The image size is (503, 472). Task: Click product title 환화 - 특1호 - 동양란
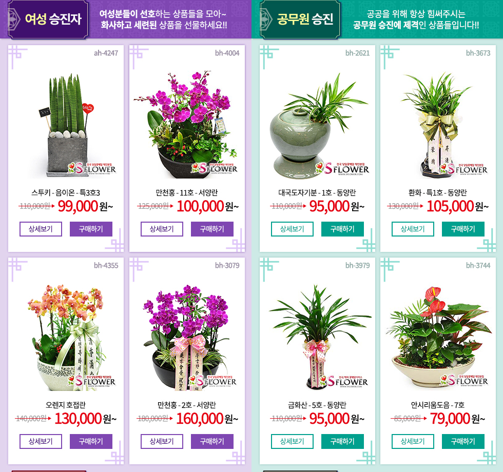437,193
